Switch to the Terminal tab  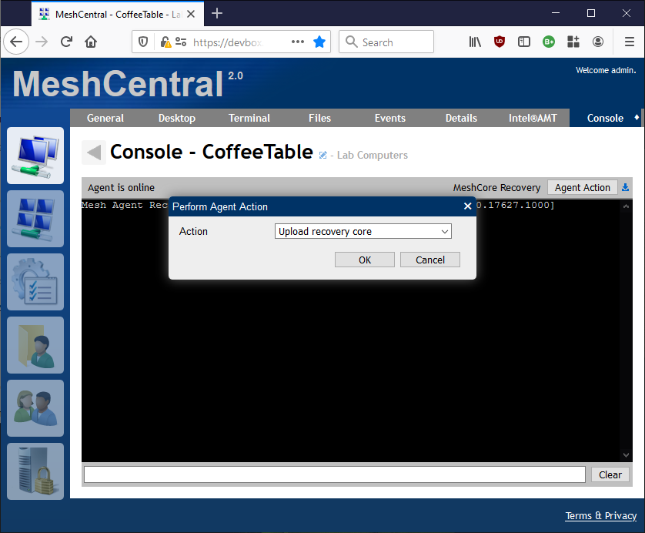point(249,118)
